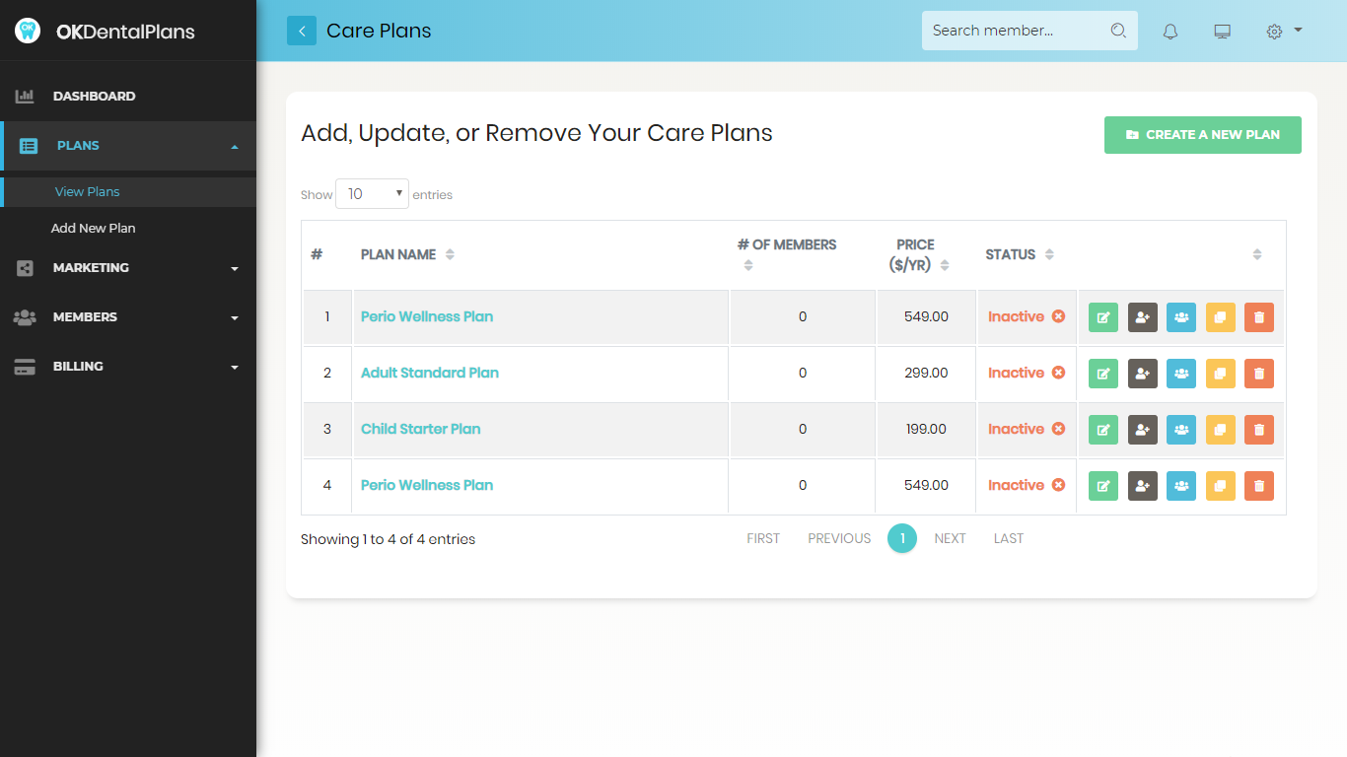Duplicate the plan numbered 1
This screenshot has height=757, width=1347.
point(1221,317)
